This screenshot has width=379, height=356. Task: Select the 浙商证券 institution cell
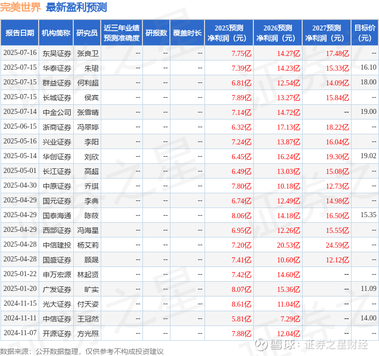pos(57,127)
